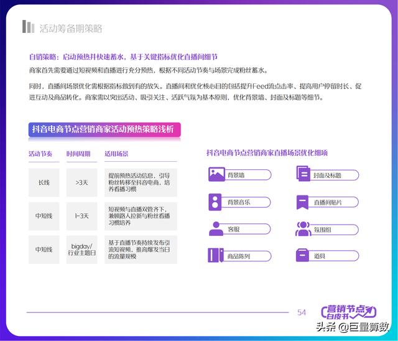Viewport: 398px width, 341px height.
Task: Select the 封面及标题 label pill
Action: [335, 175]
